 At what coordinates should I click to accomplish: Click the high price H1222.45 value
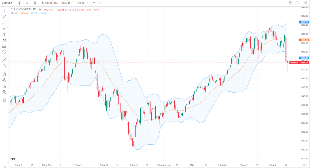[x=60, y=10]
